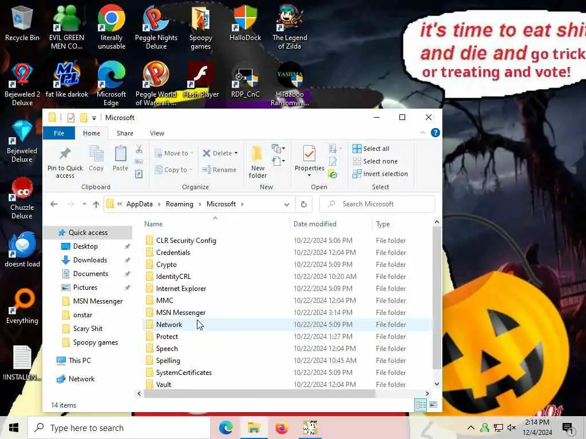Screen dimensions: 586x439
Task: Launch HalloDock desktop shortcut
Action: pyautogui.click(x=245, y=23)
